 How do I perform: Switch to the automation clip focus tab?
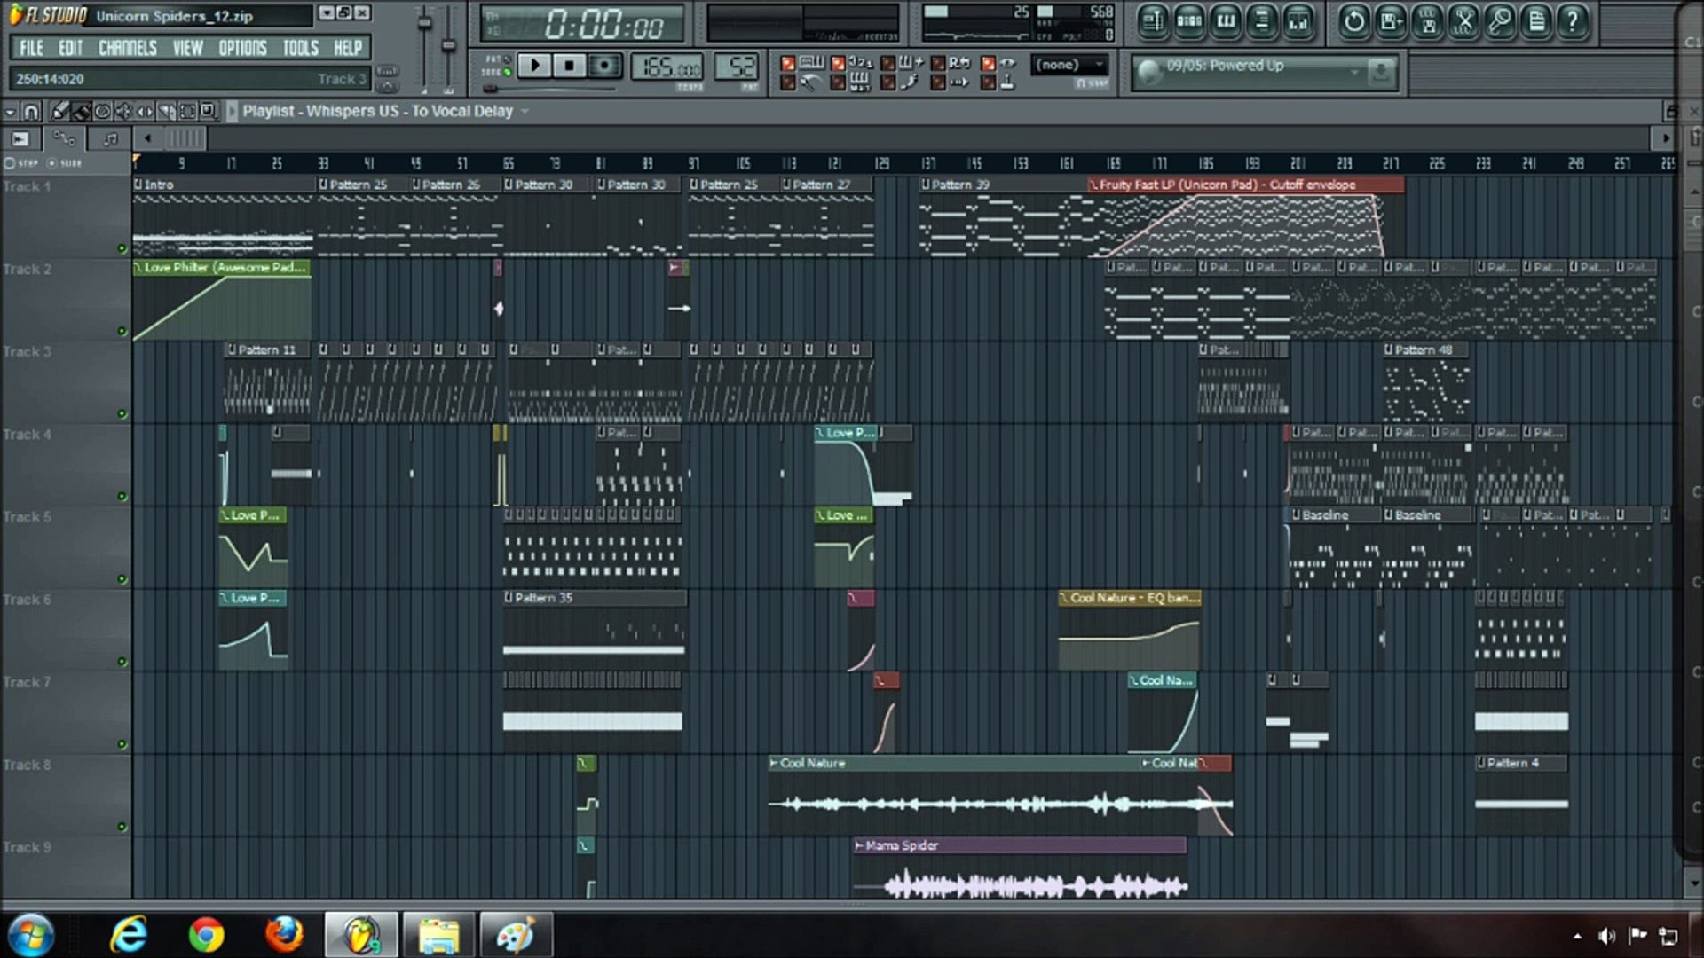click(x=64, y=138)
